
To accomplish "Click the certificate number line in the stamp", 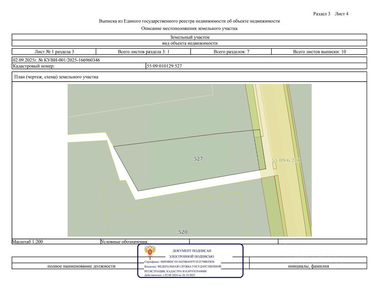I will point(179,262).
